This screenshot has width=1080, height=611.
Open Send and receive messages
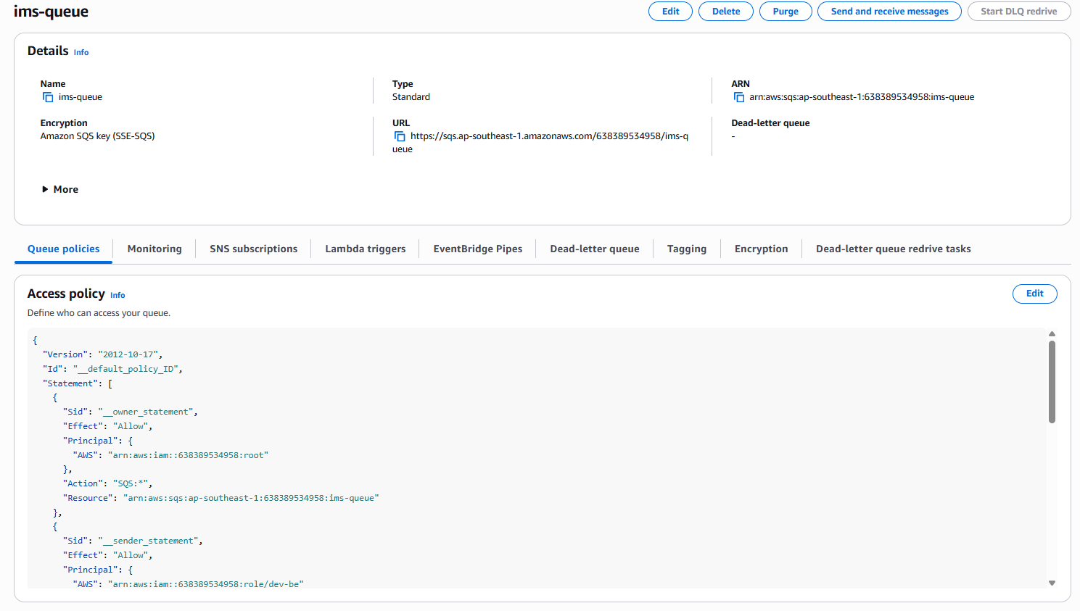pos(889,11)
